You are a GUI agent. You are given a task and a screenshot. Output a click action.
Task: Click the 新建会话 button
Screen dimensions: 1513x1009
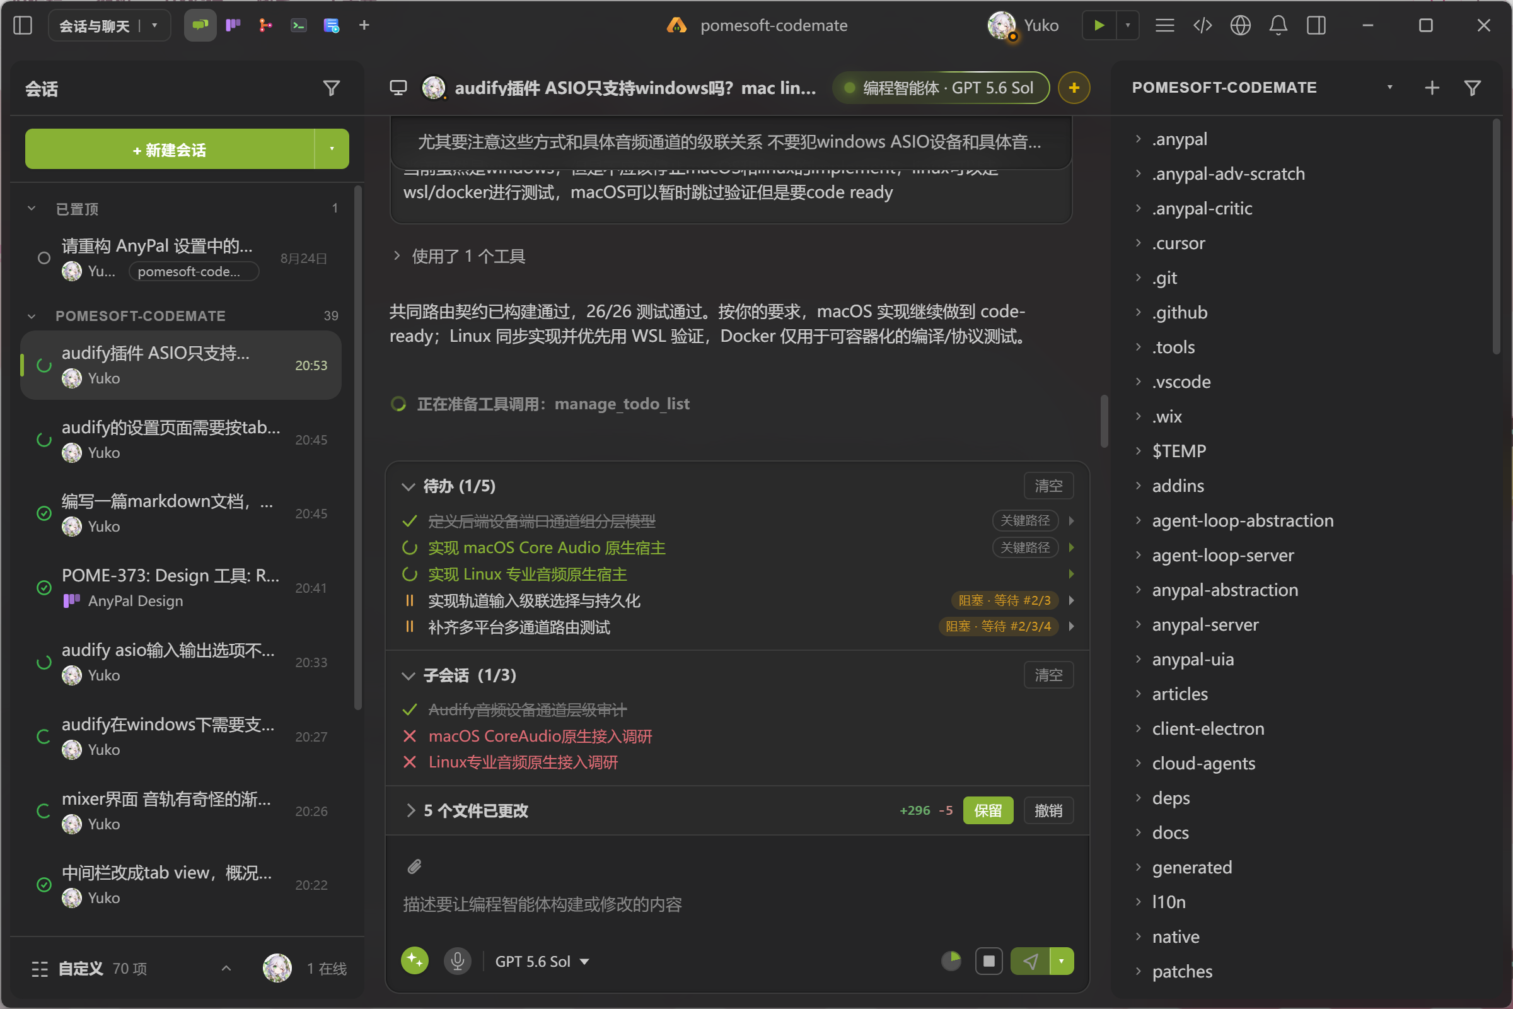169,149
